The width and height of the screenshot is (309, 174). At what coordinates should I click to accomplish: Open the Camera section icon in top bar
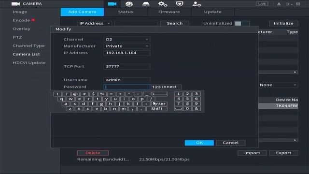click(x=112, y=4)
